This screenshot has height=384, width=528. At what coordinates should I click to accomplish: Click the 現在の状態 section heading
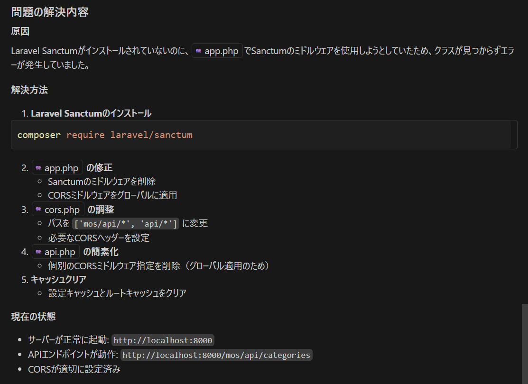click(x=34, y=317)
